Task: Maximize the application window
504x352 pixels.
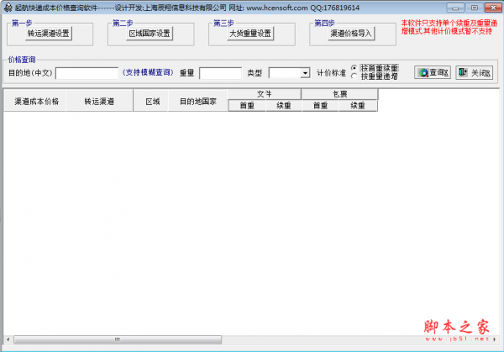Action: click(x=474, y=8)
